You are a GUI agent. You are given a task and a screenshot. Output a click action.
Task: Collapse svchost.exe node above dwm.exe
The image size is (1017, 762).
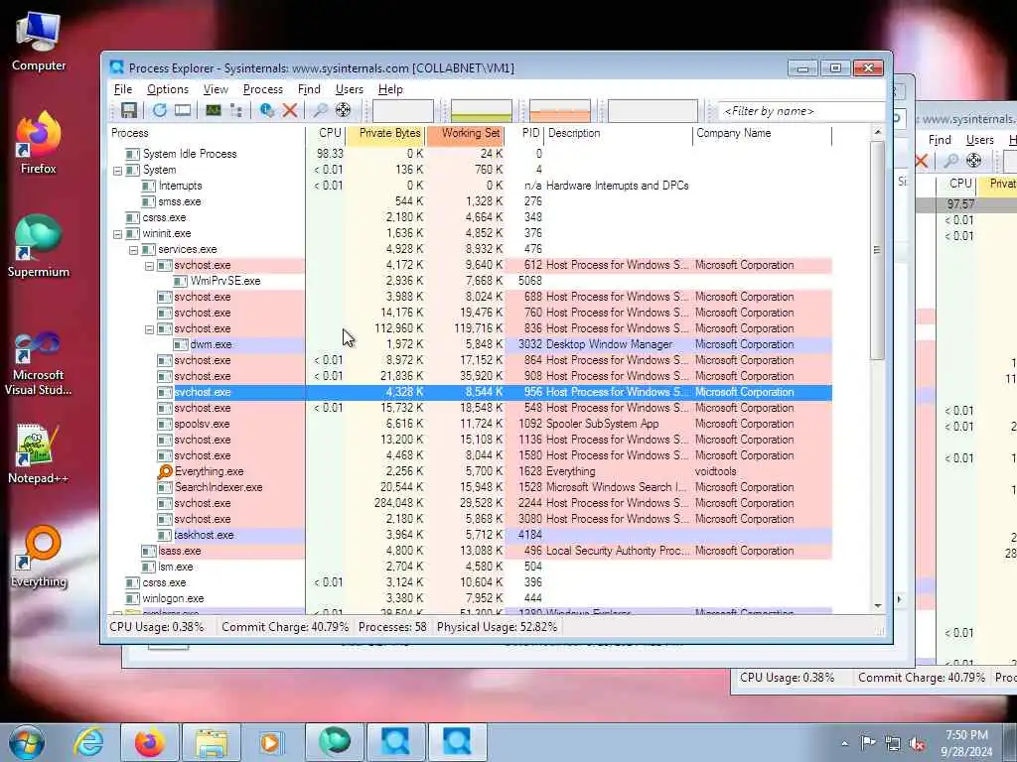[x=149, y=329]
